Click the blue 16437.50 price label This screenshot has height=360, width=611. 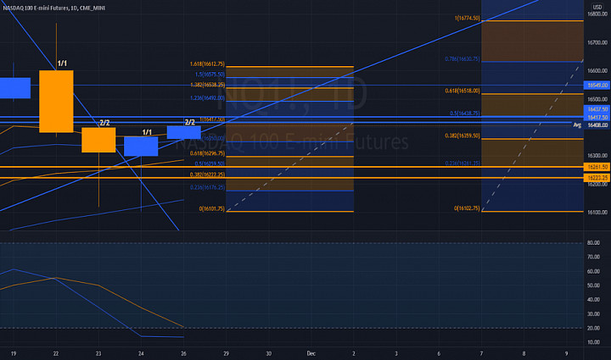coord(597,109)
